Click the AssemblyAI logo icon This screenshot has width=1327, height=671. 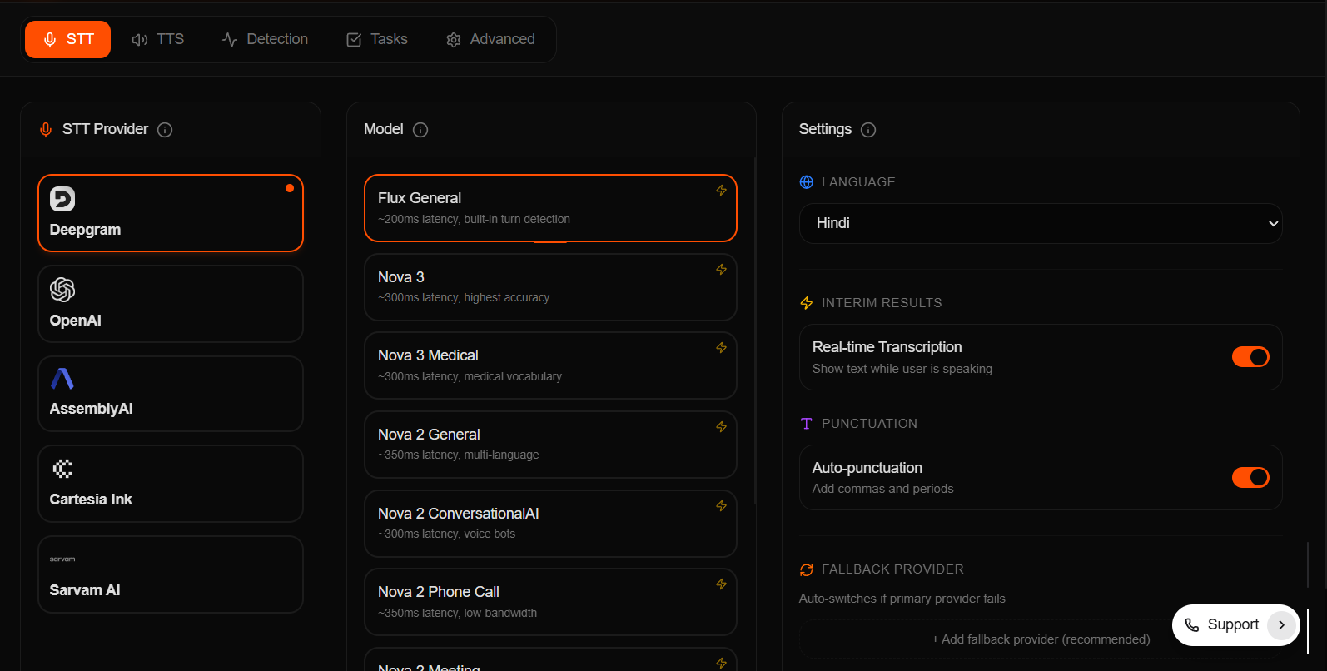(x=62, y=379)
